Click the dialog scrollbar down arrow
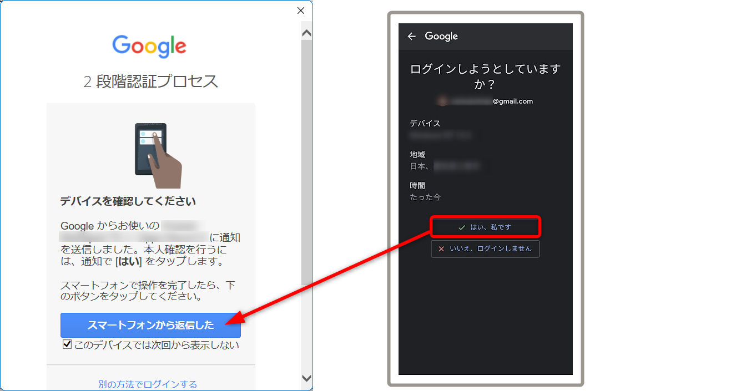Image resolution: width=746 pixels, height=391 pixels. pos(306,378)
